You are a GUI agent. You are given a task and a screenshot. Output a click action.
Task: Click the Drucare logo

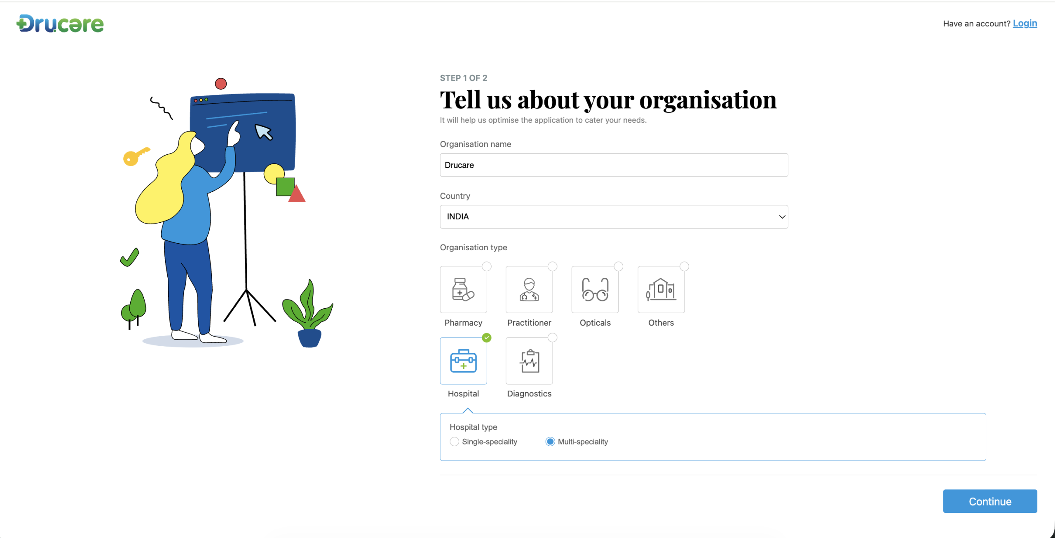click(x=60, y=24)
